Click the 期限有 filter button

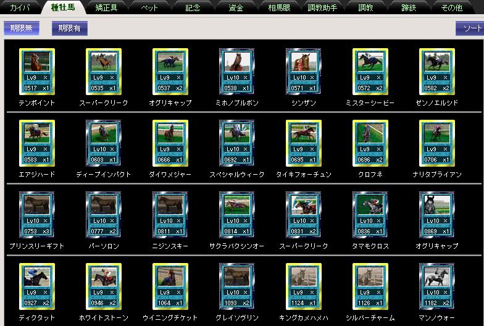(x=70, y=28)
